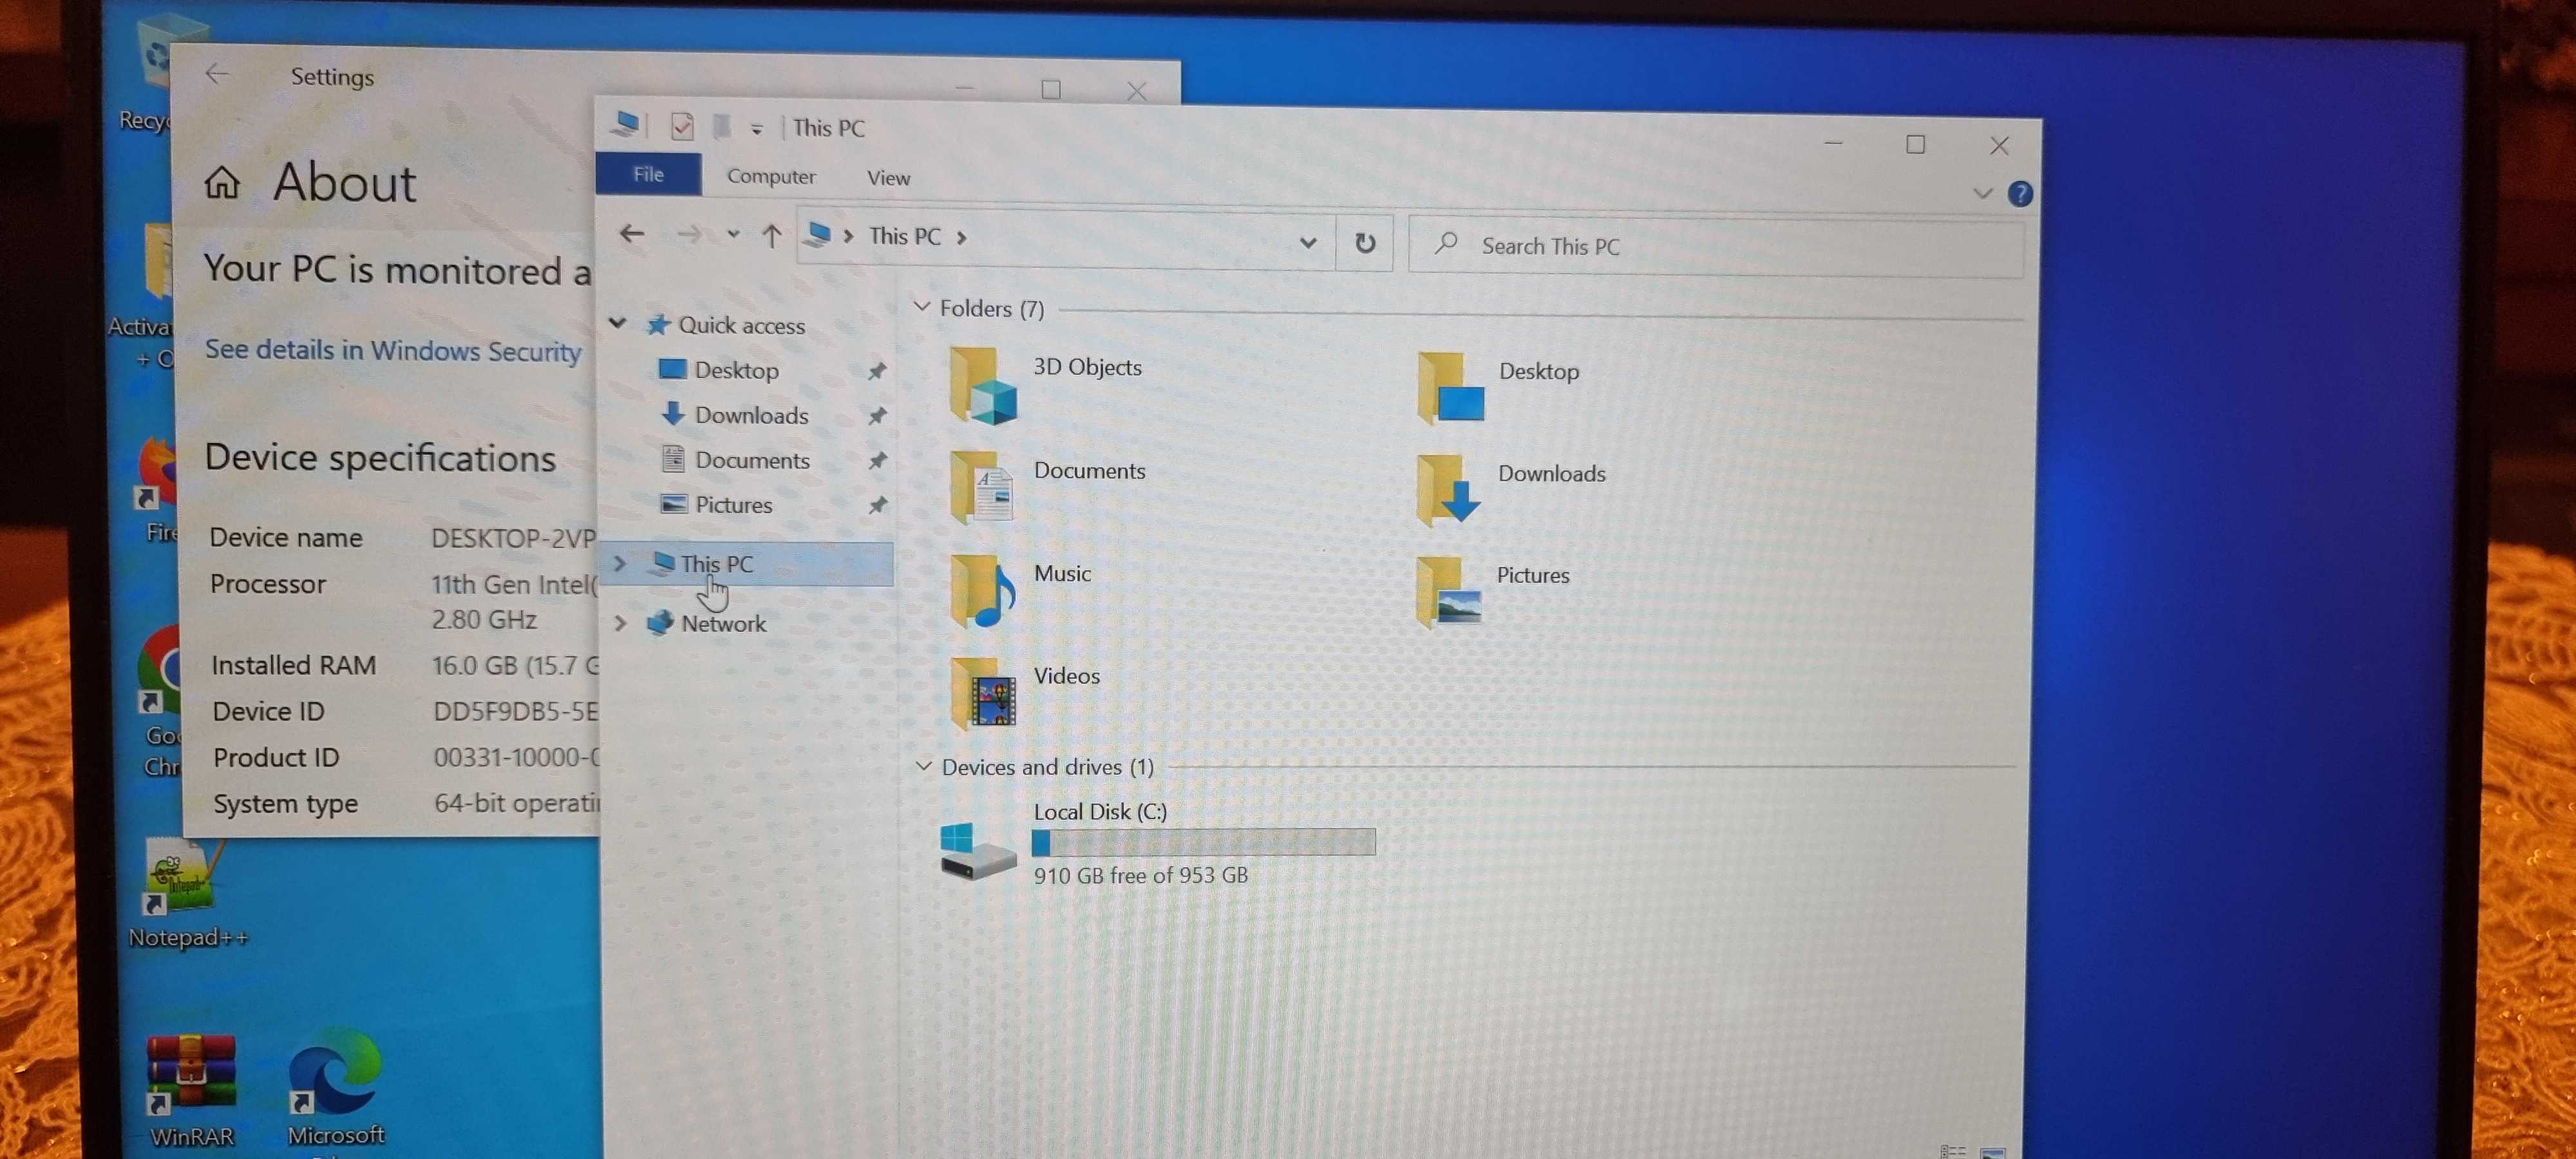Open the 3D Objects folder icon

tap(982, 386)
